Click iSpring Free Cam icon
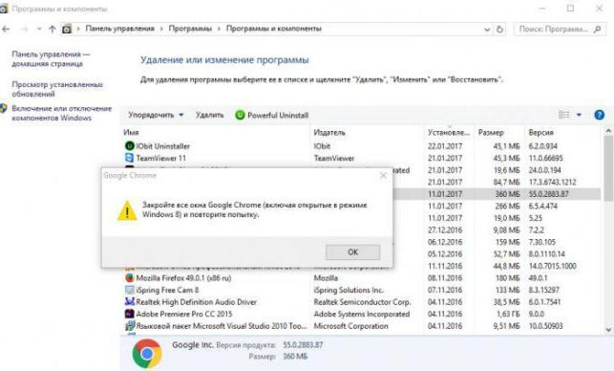 coord(130,290)
